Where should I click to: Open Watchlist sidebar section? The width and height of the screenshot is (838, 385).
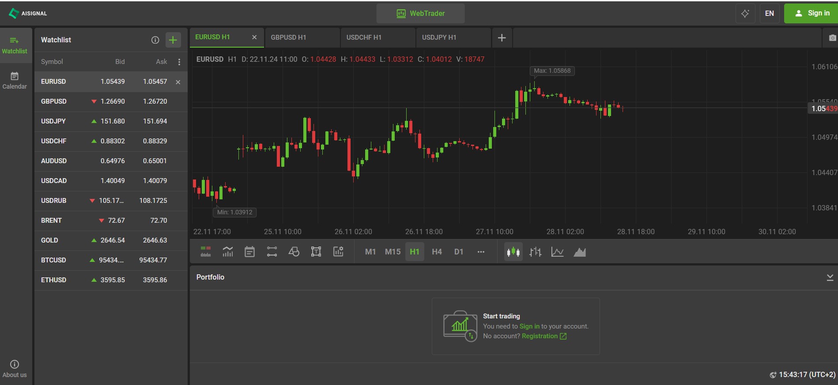[x=15, y=45]
